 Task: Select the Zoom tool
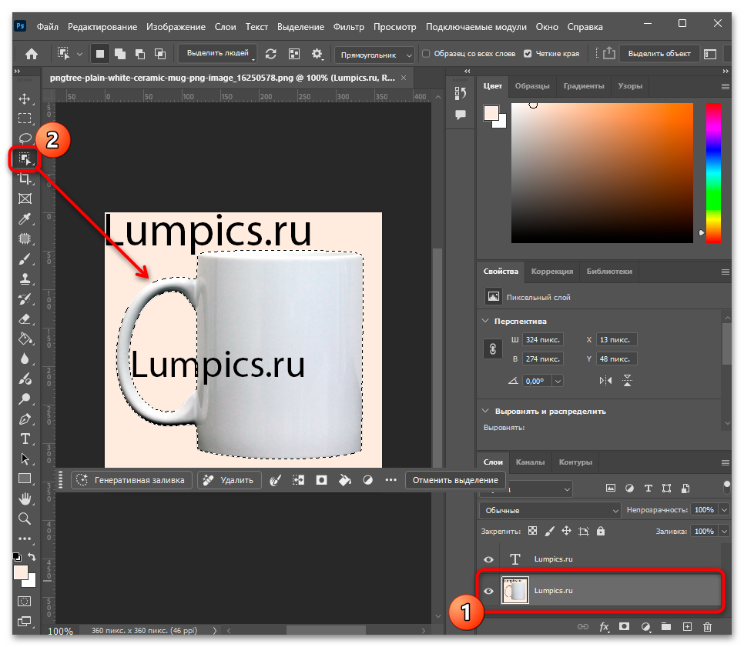point(25,519)
